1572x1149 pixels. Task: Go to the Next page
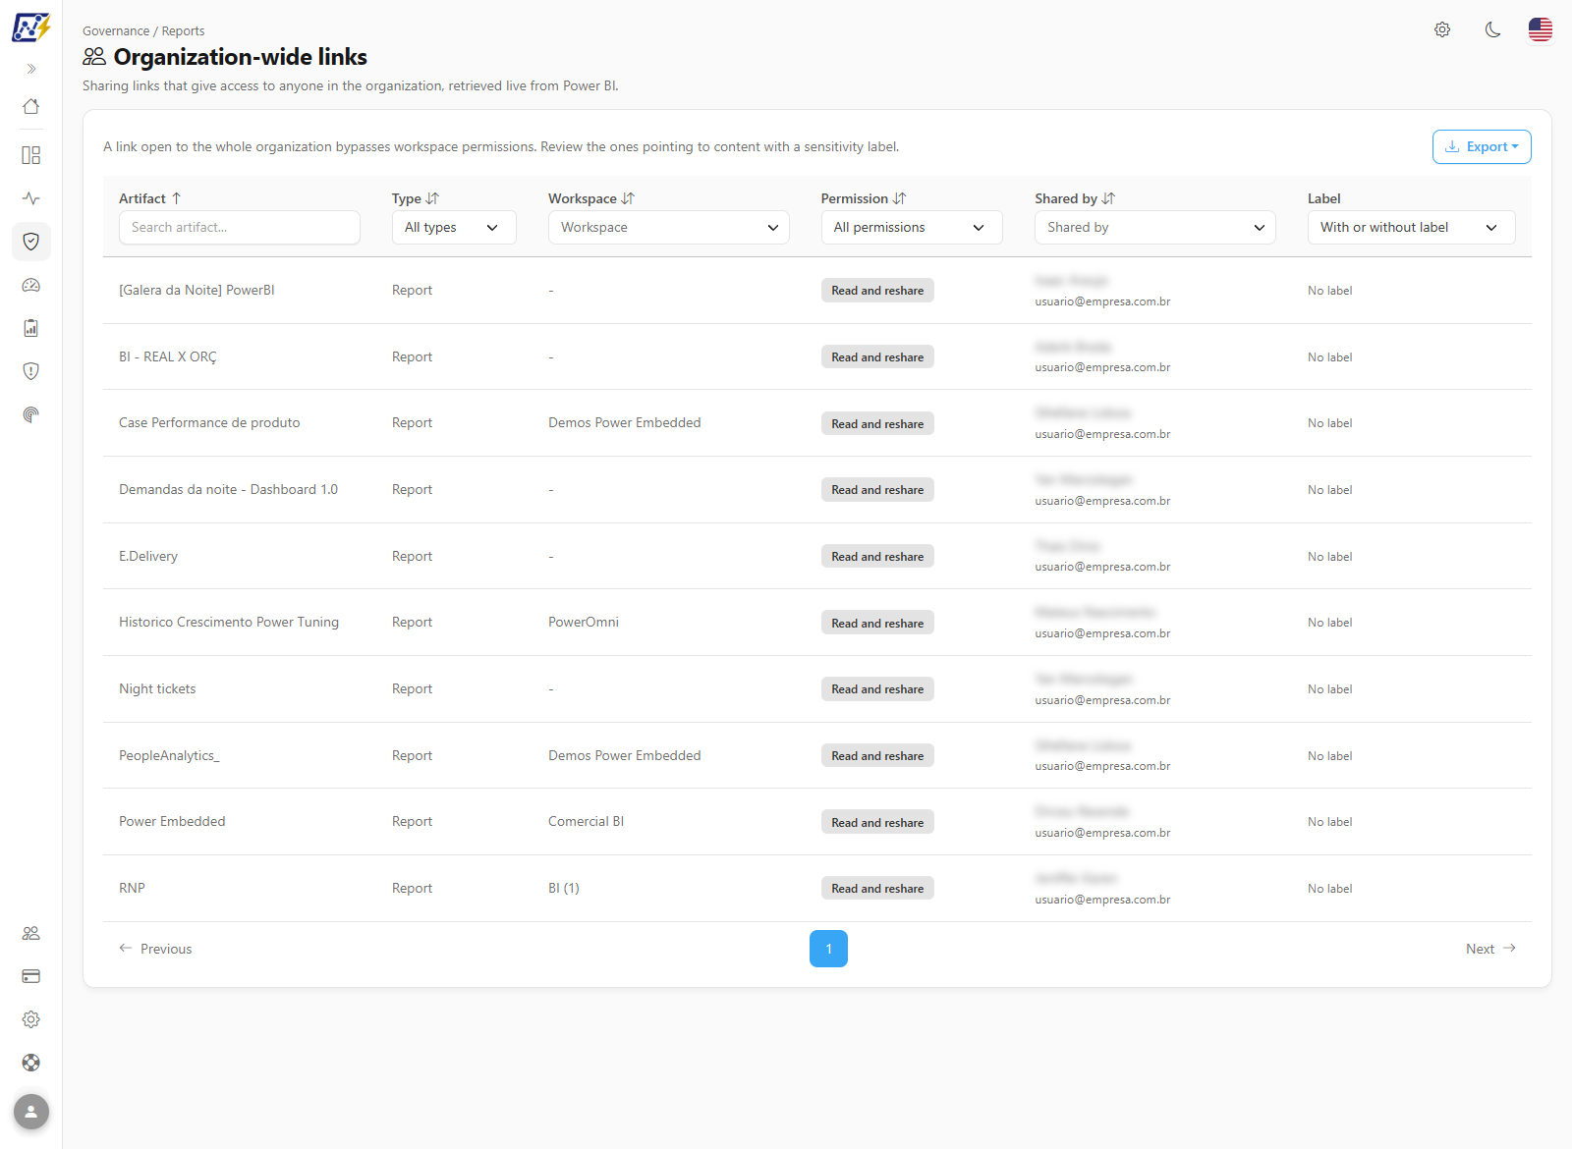(1491, 949)
